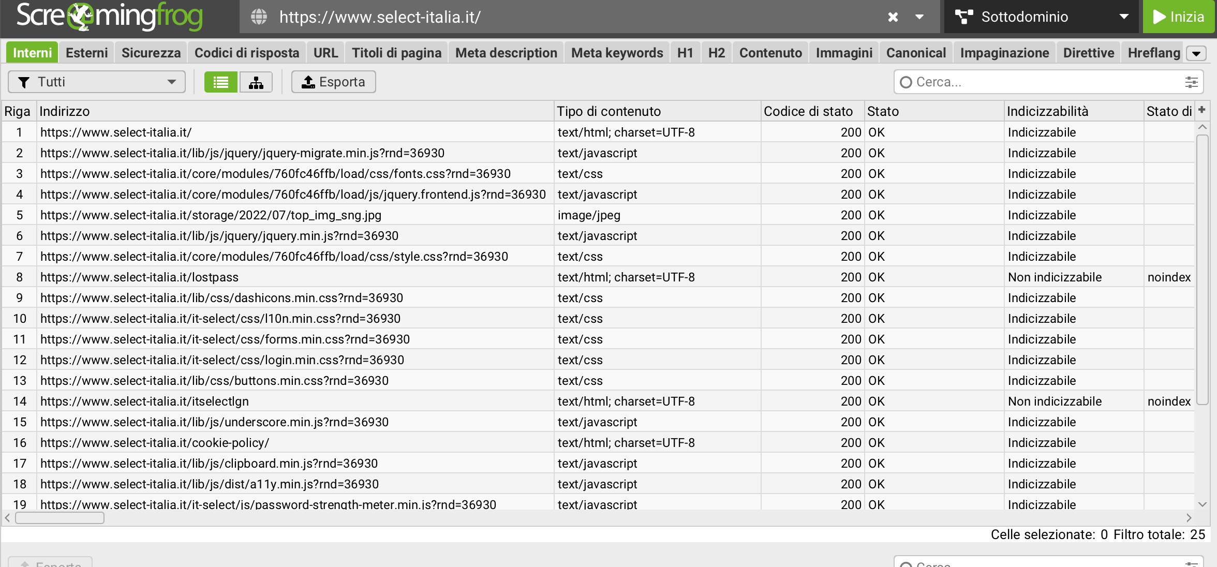Viewport: 1217px width, 567px height.
Task: Click vertical scrollbar up arrow
Action: pos(1203,127)
